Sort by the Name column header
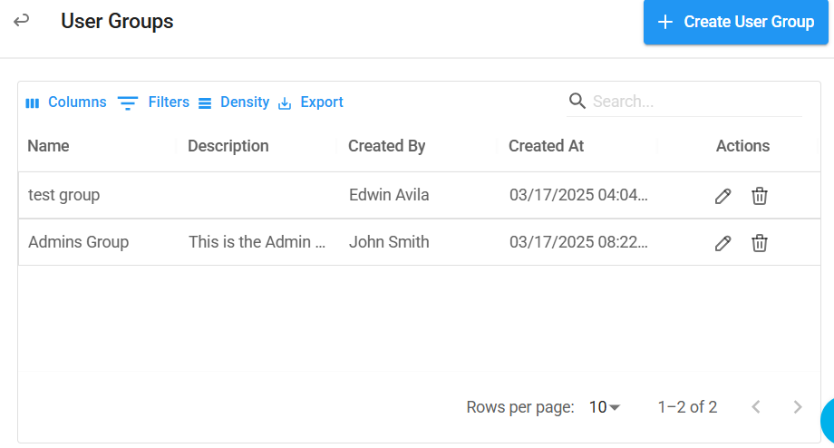Screen dimensions: 834x448 click(48, 146)
